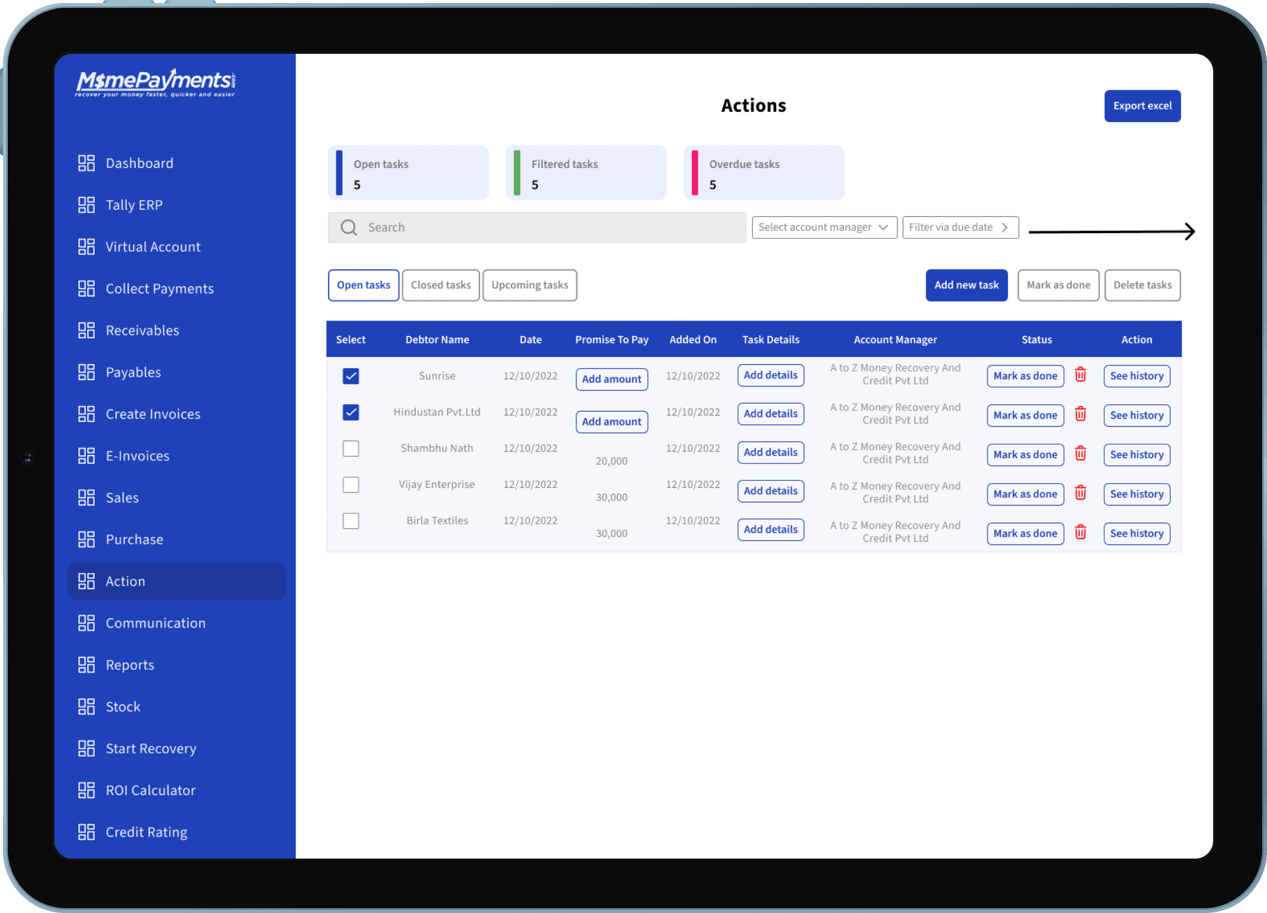Click the MsmePayments logo
Viewport: 1267px width, 913px height.
tap(156, 83)
